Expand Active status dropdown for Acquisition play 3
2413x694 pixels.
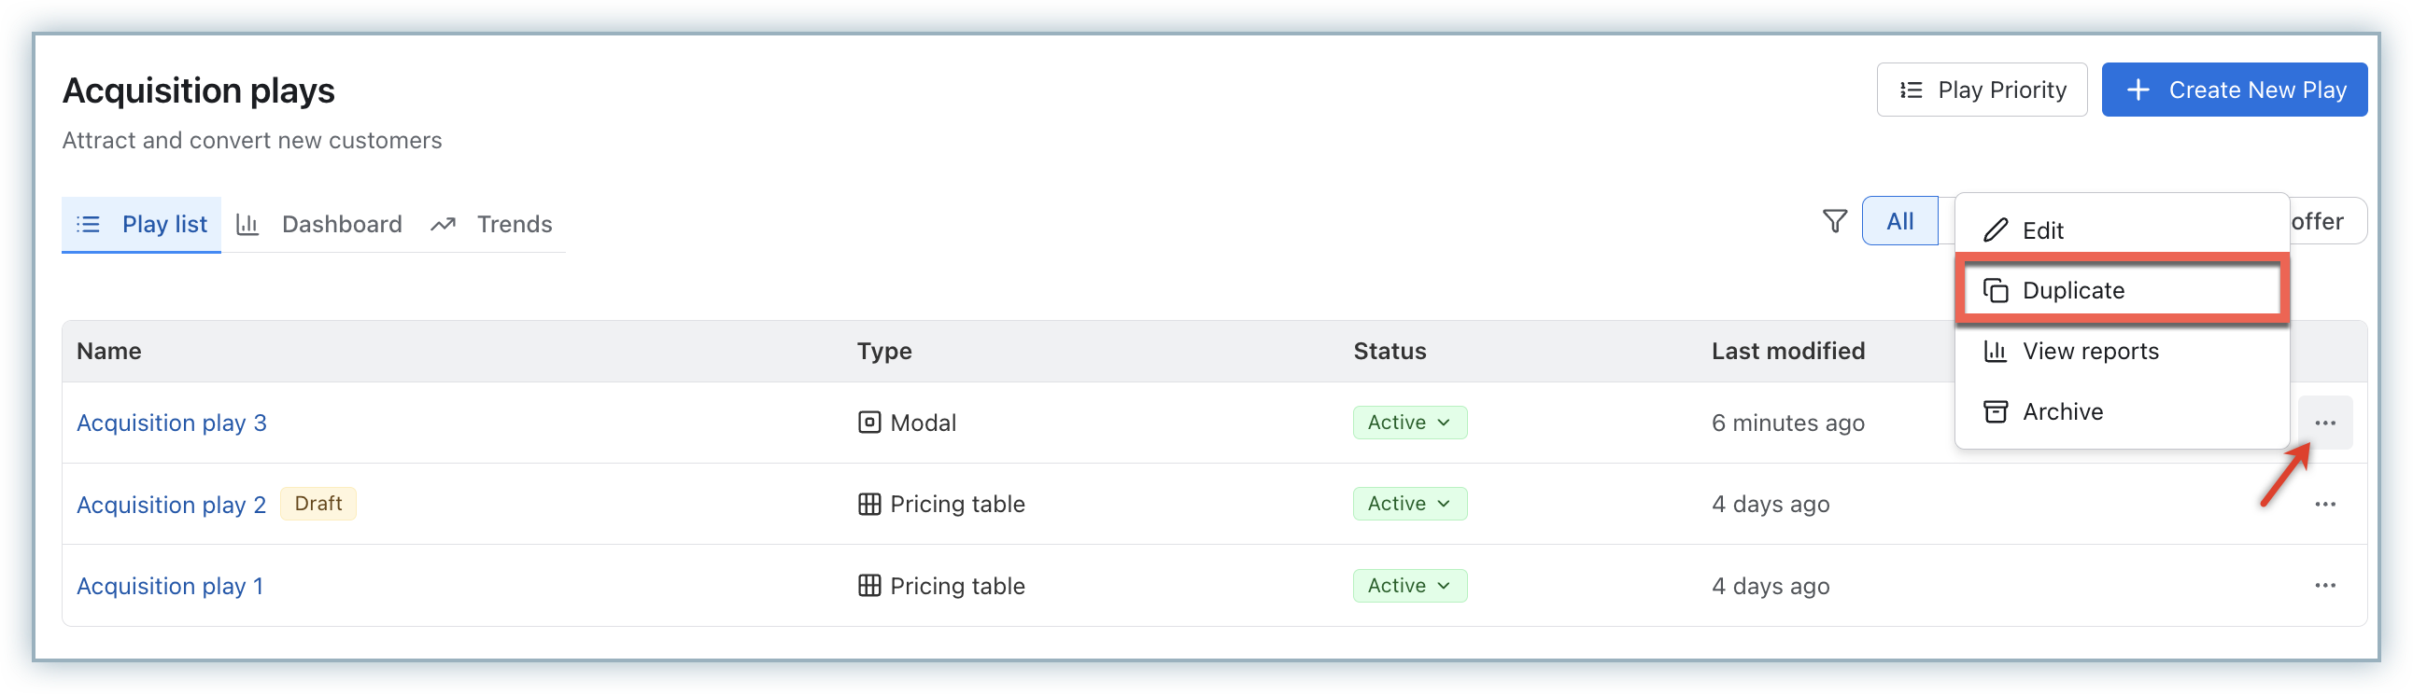[x=1409, y=423]
